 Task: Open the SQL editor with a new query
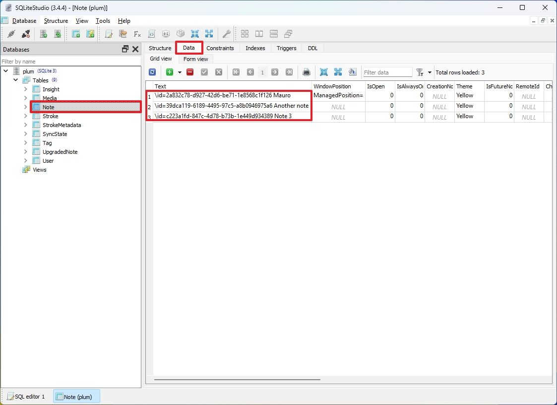click(x=109, y=34)
